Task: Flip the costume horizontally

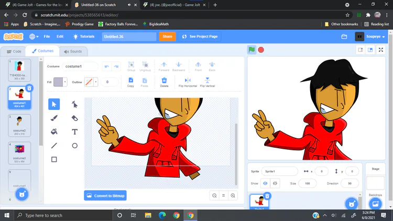Action: coord(188,82)
